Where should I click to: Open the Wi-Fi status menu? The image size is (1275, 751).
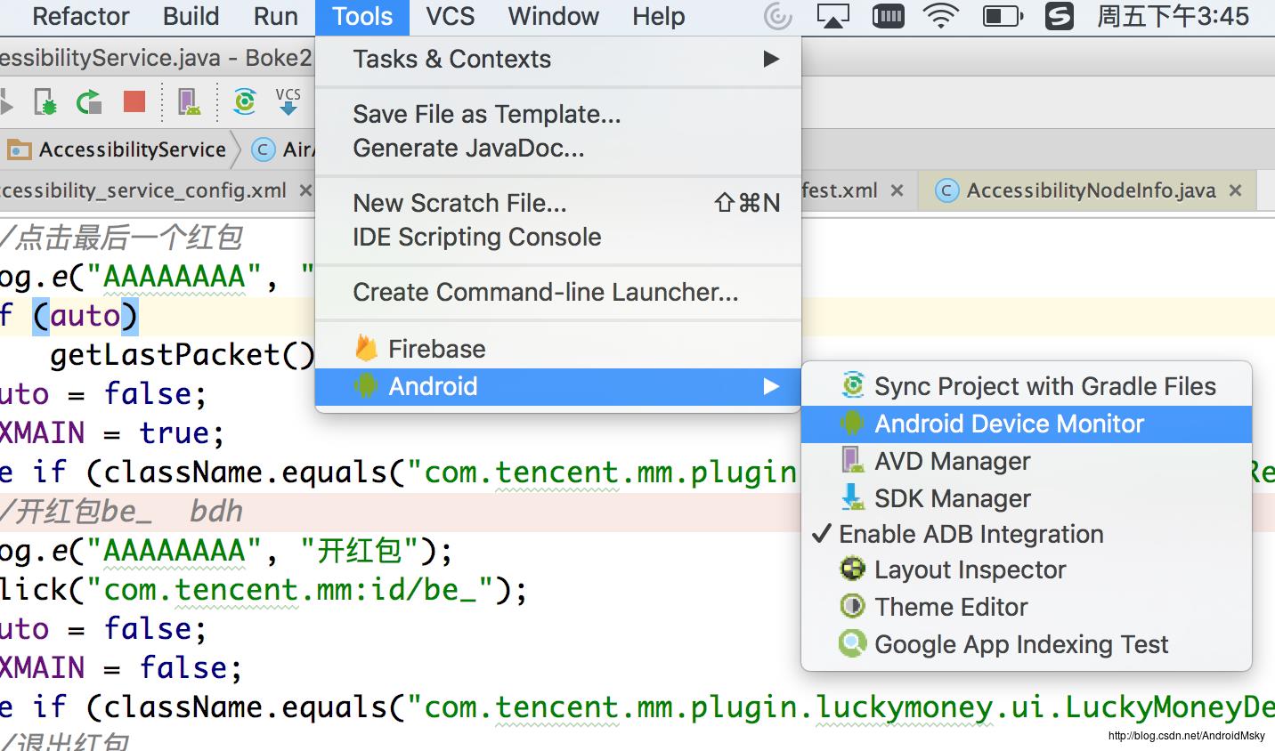941,16
